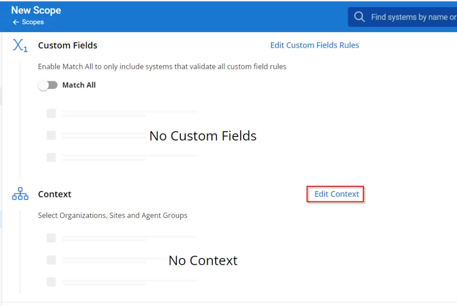The height and width of the screenshot is (306, 457).
Task: Open Edit Custom Fields Rules link
Action: coord(315,45)
